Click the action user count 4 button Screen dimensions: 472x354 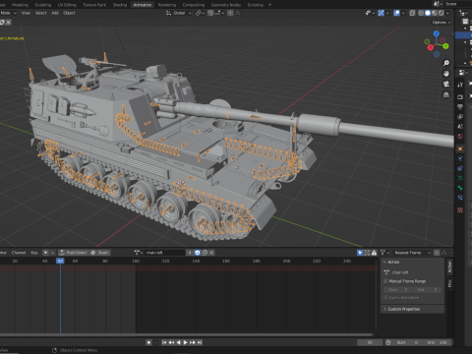[190, 253]
